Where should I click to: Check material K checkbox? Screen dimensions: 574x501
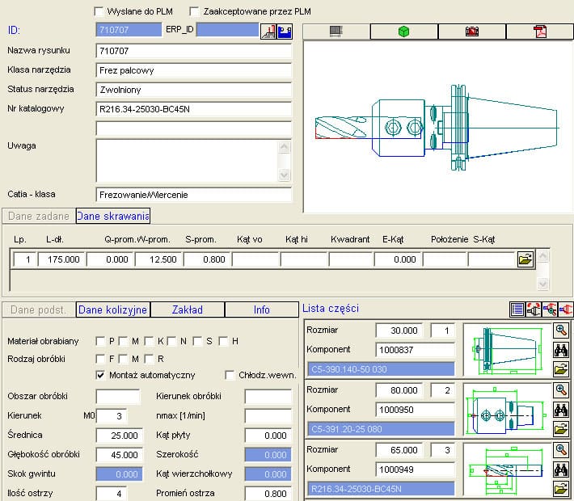click(x=149, y=341)
